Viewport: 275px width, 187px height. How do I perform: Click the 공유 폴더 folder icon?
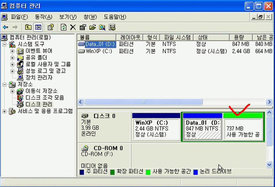click(x=20, y=57)
